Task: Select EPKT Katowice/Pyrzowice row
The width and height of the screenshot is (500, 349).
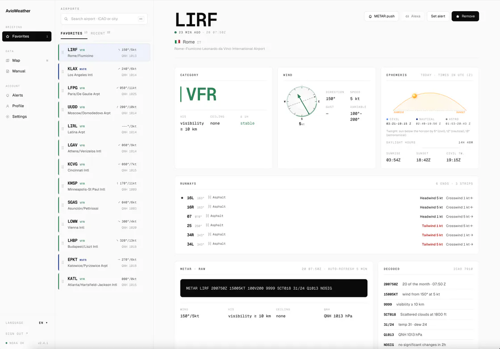Action: pyautogui.click(x=104, y=263)
